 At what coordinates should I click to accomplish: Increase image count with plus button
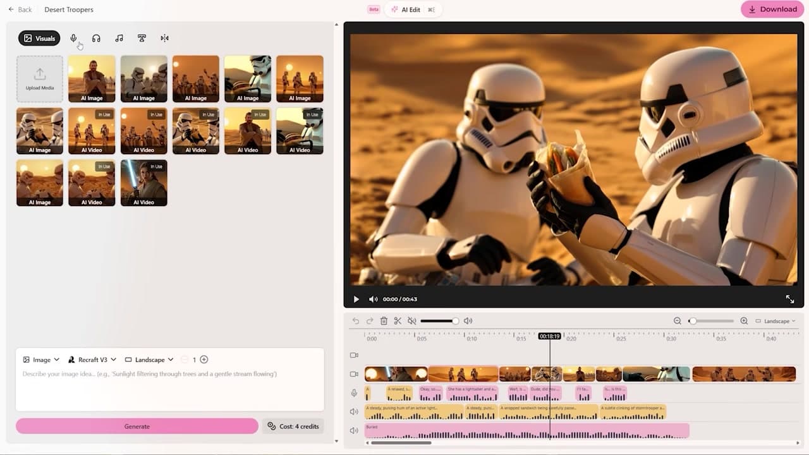204,360
